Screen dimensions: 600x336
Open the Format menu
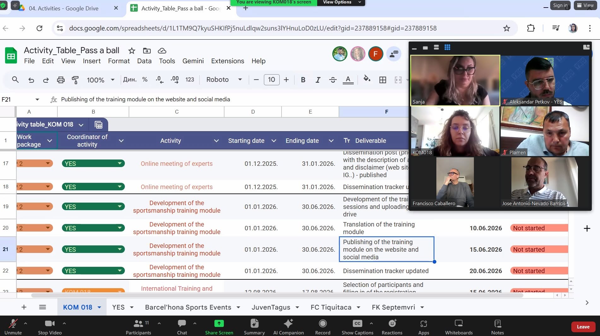[119, 61]
